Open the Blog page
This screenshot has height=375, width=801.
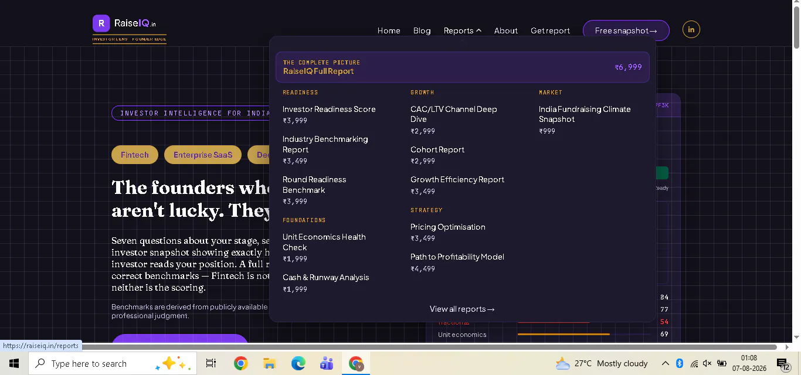422,30
